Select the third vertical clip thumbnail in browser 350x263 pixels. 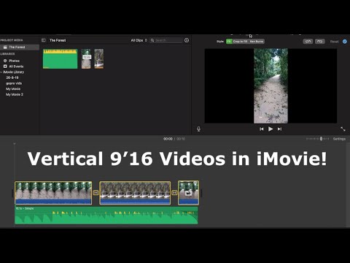click(99, 58)
